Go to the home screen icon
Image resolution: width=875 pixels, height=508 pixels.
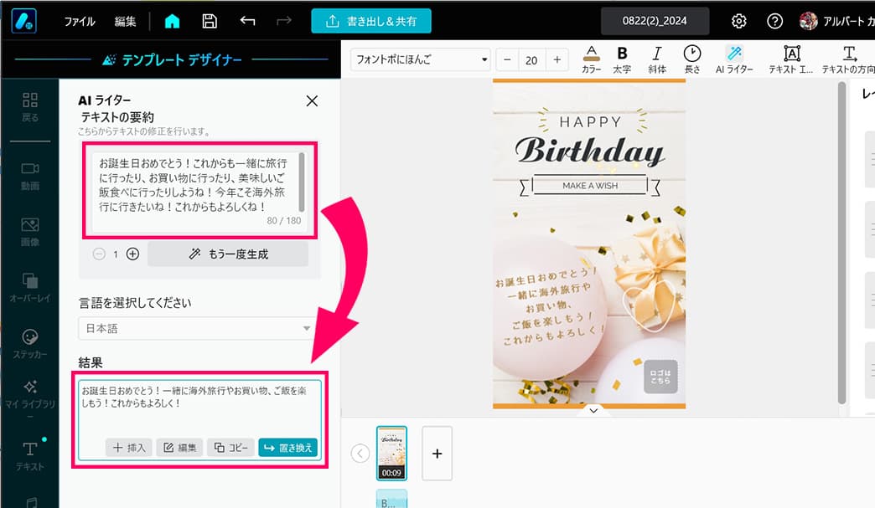173,21
